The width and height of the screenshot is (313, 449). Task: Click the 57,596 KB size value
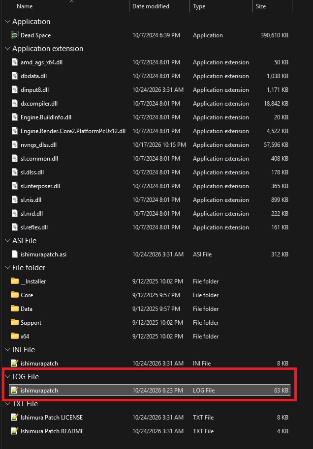[x=276, y=144]
